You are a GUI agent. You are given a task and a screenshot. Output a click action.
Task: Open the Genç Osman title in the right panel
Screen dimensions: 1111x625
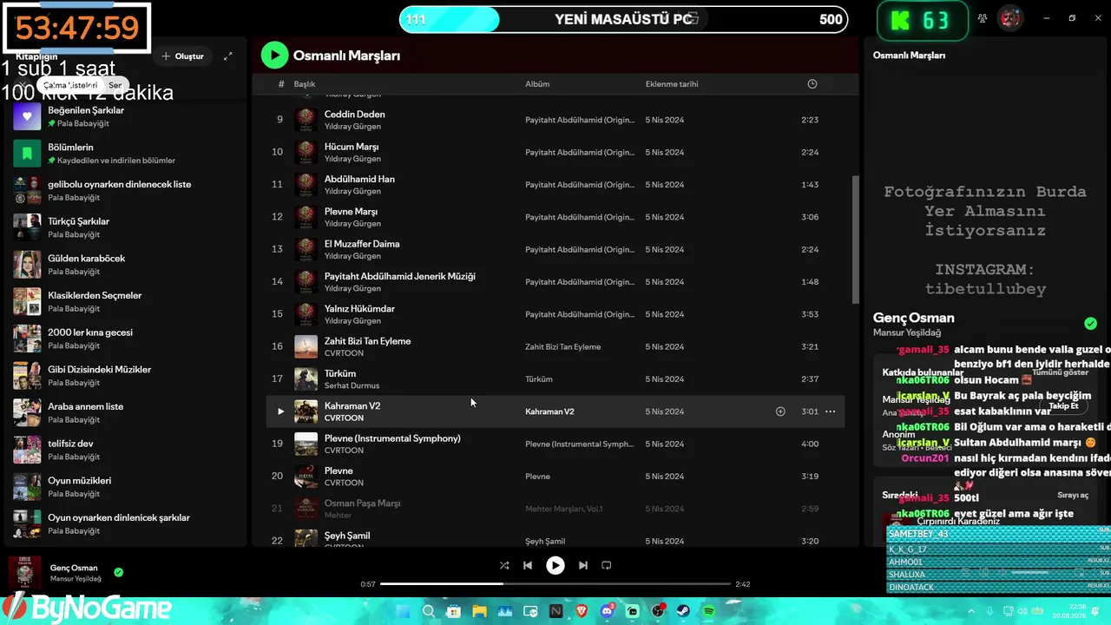913,318
